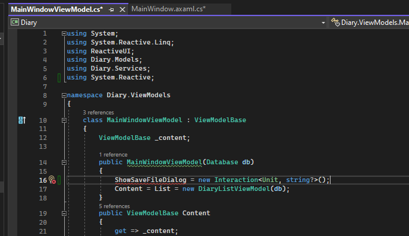Click the ViewModelBase base class name on line 10
The height and width of the screenshot is (236, 409).
coord(220,120)
